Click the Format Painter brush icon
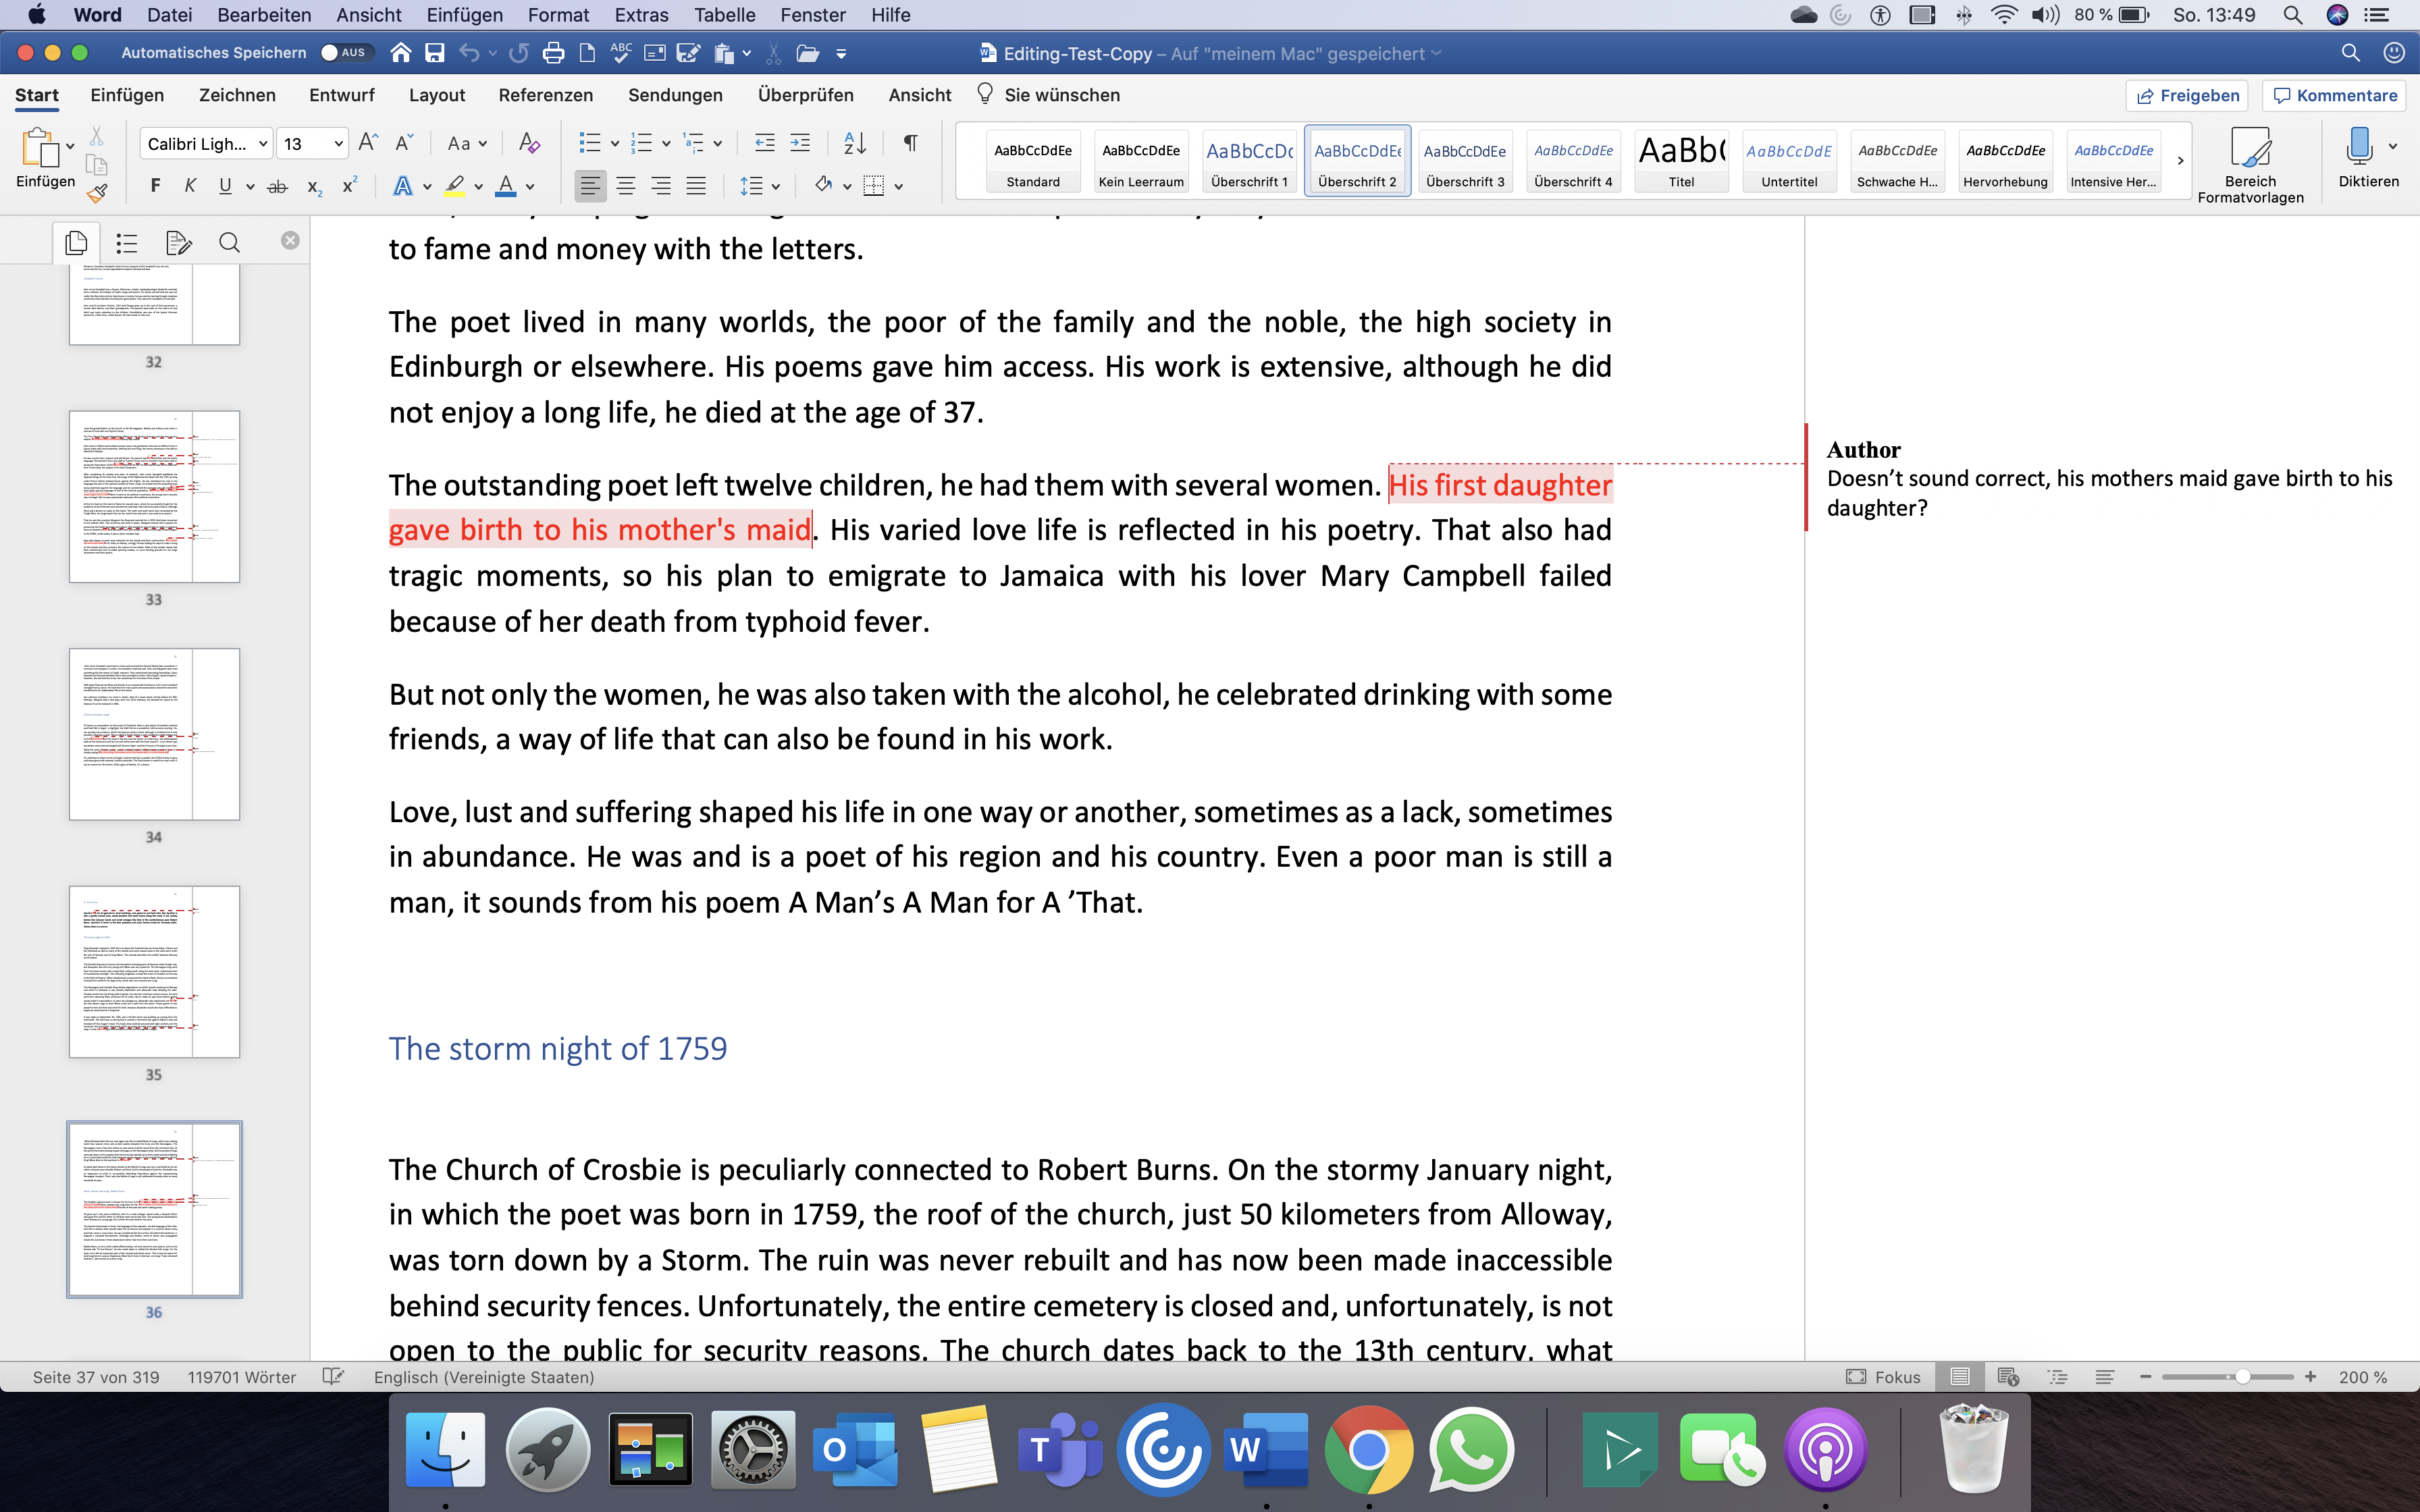 tap(97, 193)
